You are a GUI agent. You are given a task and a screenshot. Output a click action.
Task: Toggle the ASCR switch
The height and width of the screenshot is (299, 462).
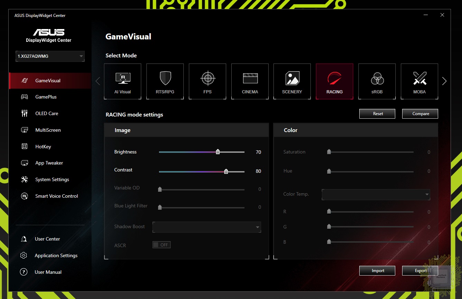[x=161, y=245]
